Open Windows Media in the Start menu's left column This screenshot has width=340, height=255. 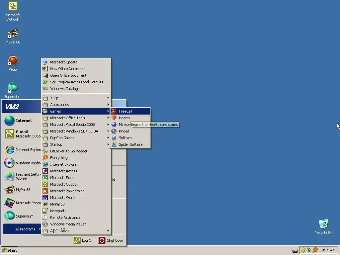(x=22, y=163)
